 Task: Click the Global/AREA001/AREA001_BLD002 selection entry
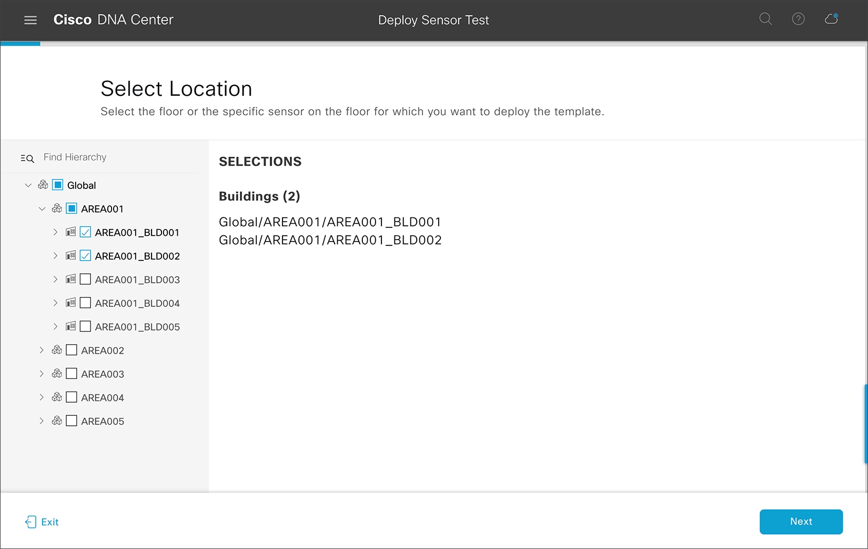pyautogui.click(x=330, y=240)
